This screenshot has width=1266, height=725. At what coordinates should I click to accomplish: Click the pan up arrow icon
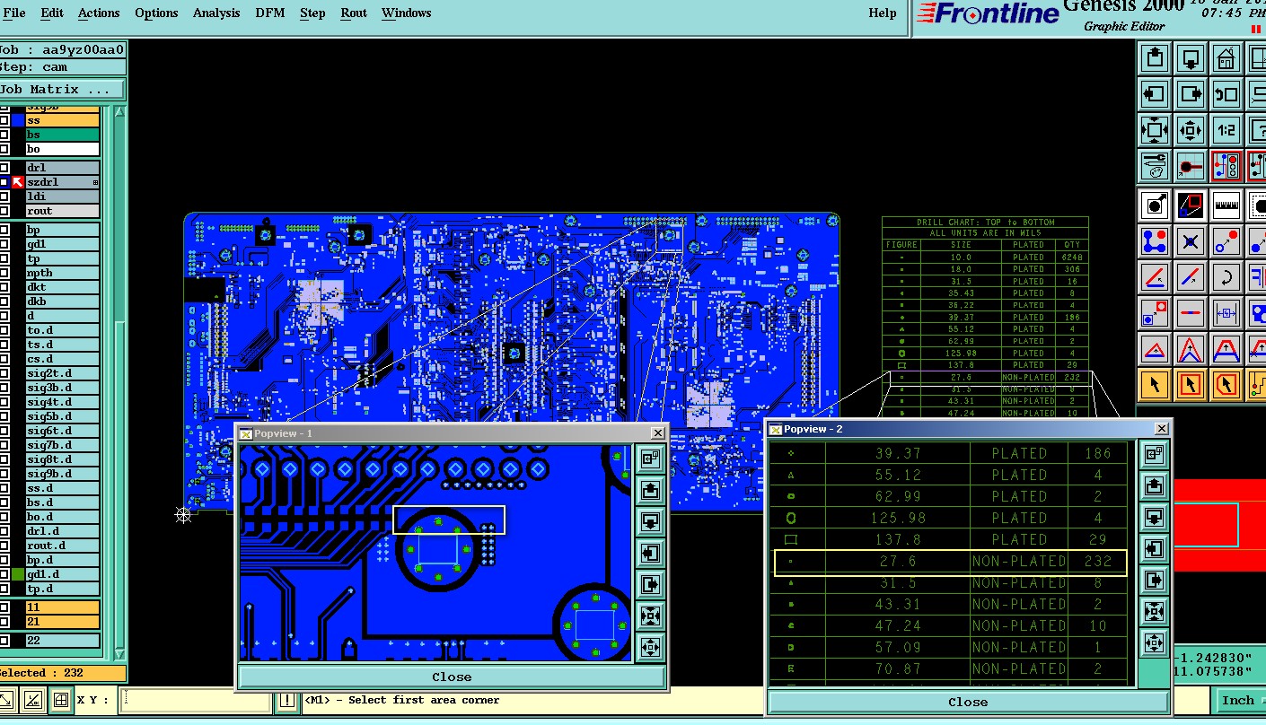pyautogui.click(x=1155, y=58)
